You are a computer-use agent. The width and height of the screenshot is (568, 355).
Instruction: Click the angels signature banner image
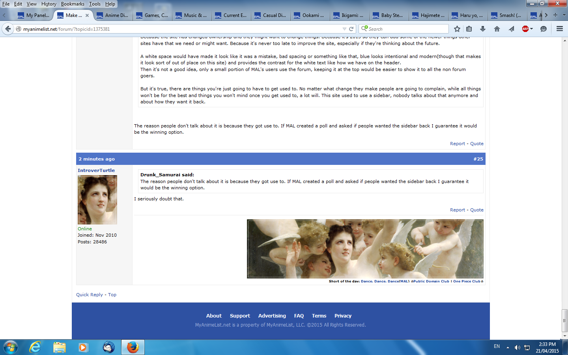pyautogui.click(x=365, y=249)
